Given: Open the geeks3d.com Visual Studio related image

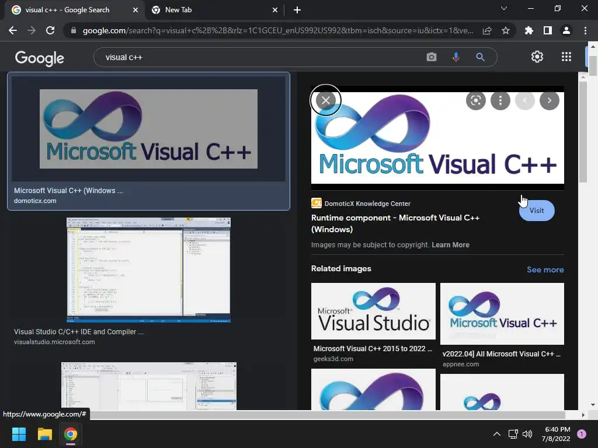Looking at the screenshot, I should click(x=373, y=311).
